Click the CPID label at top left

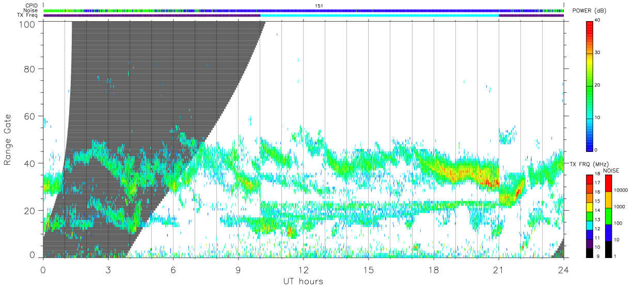(30, 6)
